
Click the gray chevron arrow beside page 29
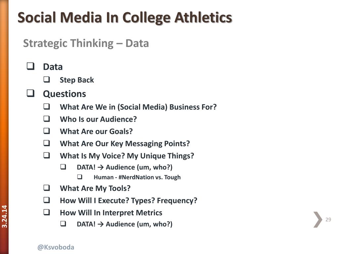pos(318,220)
